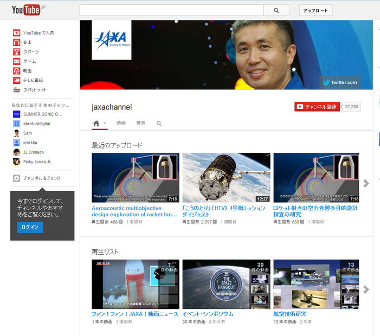Click the Twitter bird icon
380x336 pixels.
pyautogui.click(x=326, y=82)
